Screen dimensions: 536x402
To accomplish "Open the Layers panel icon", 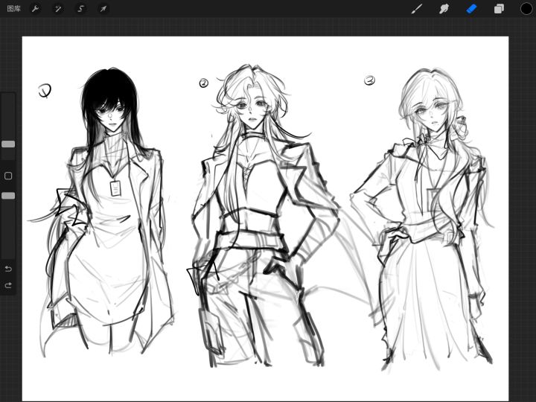I will pos(499,8).
